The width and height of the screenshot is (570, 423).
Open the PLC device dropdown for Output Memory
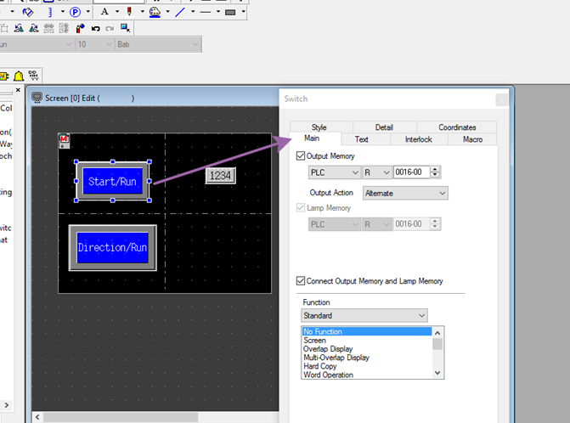tap(332, 172)
